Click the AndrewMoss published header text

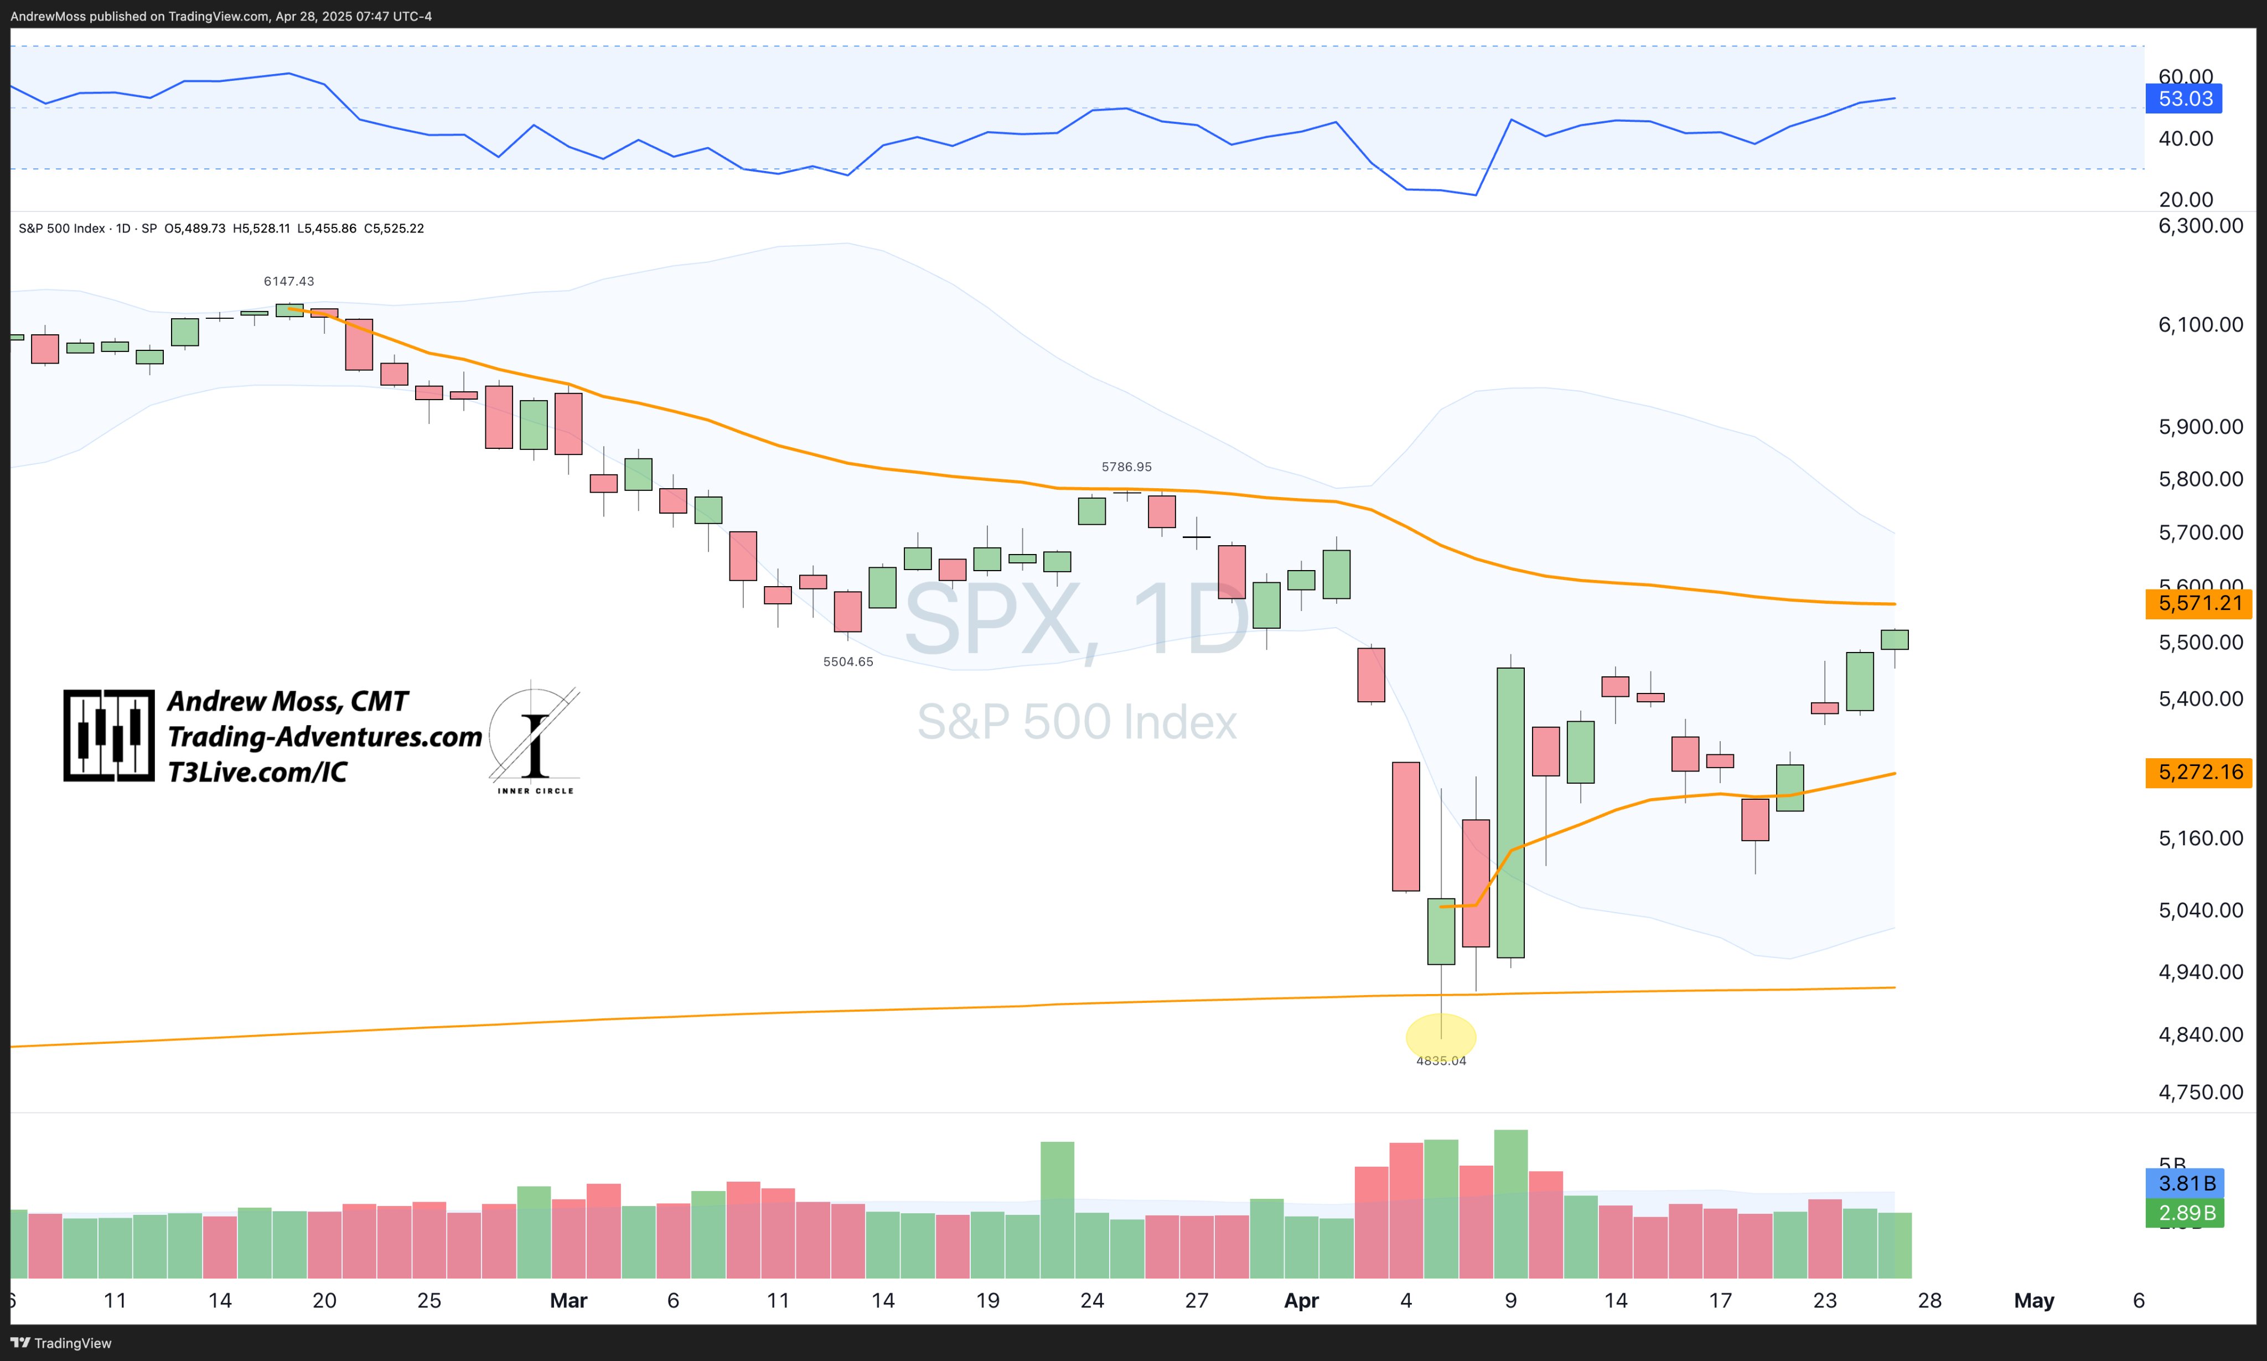tap(220, 15)
